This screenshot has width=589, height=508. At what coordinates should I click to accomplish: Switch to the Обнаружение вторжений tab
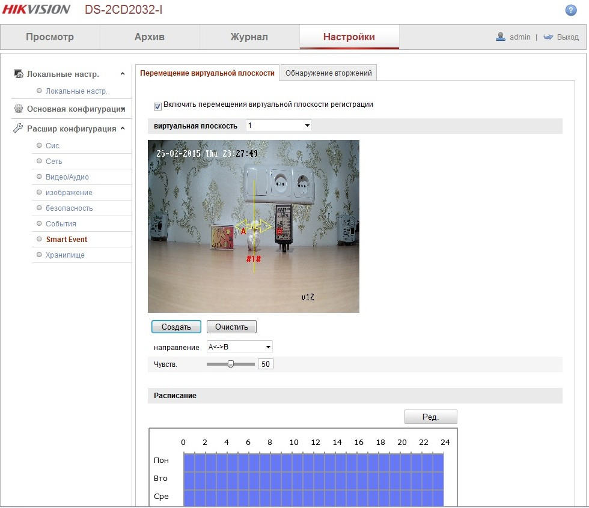click(x=329, y=73)
